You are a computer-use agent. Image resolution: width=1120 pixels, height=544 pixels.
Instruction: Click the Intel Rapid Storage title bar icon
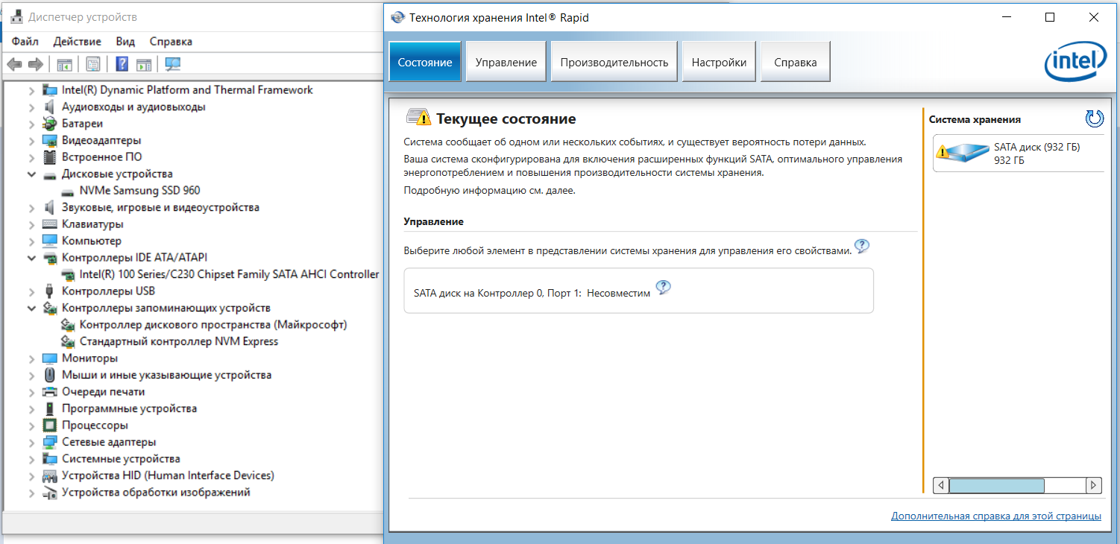point(399,17)
